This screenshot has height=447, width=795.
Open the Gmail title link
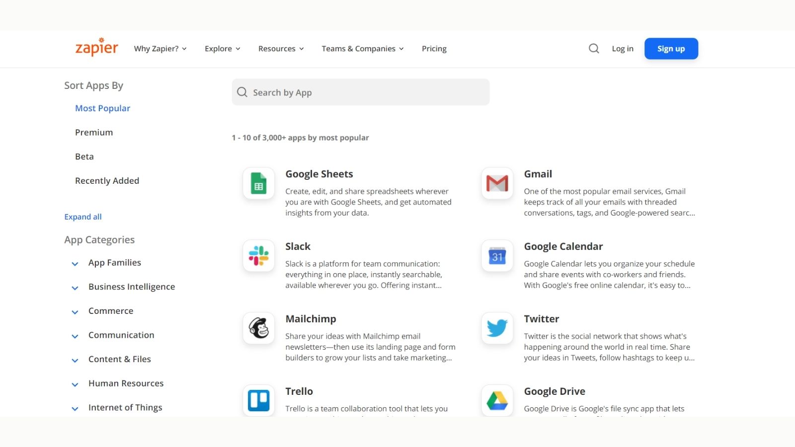(538, 174)
